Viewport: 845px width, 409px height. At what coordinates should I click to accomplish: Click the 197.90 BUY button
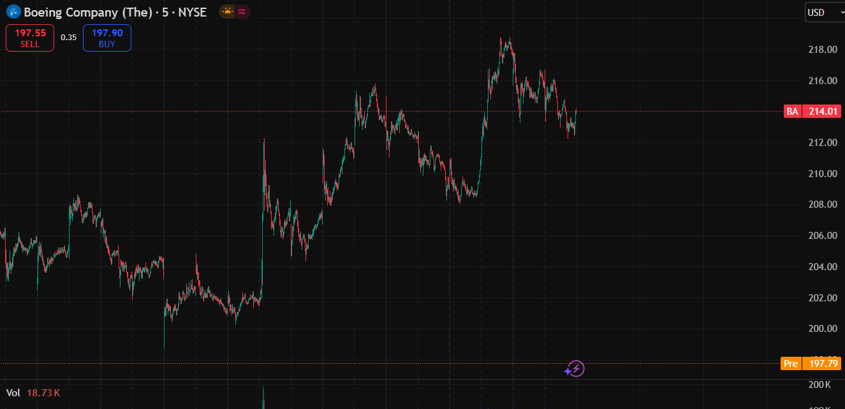[107, 38]
